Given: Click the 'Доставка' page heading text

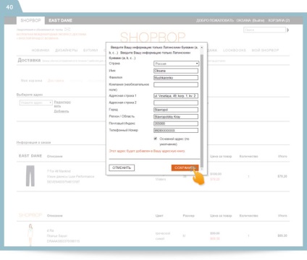Looking at the screenshot, I should pyautogui.click(x=29, y=60).
